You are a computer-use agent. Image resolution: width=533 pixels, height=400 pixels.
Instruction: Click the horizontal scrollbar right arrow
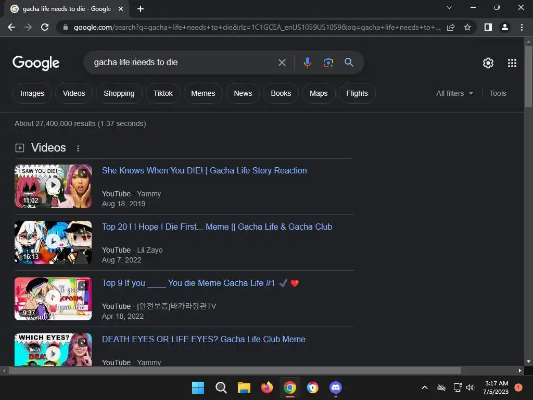(x=520, y=370)
